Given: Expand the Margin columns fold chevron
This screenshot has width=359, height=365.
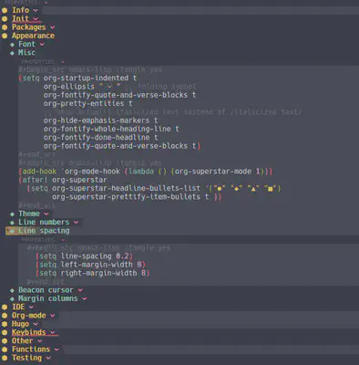Looking at the screenshot, I should click(x=84, y=299).
